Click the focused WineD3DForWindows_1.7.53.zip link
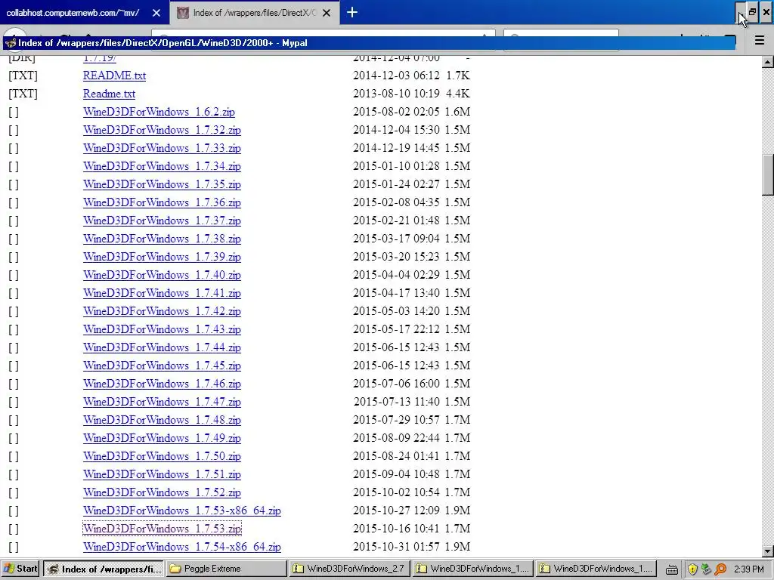774x580 pixels. point(162,529)
